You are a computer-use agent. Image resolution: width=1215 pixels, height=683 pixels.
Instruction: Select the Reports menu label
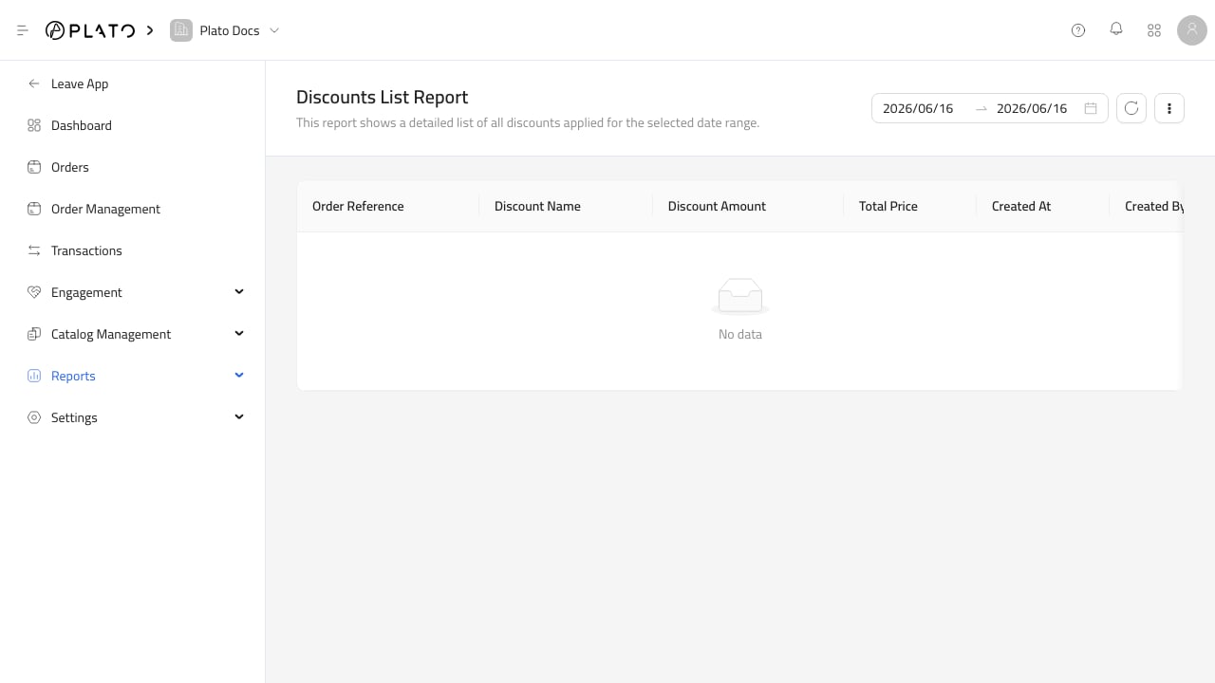pyautogui.click(x=73, y=376)
